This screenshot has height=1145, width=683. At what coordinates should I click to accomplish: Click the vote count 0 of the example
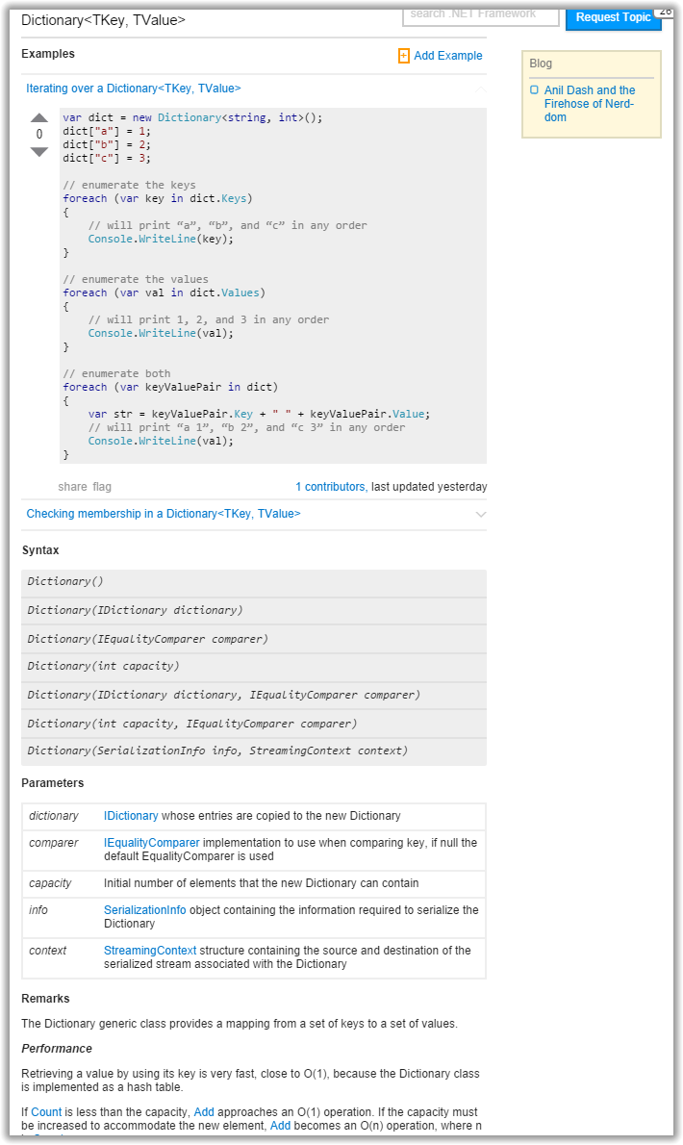tap(39, 135)
